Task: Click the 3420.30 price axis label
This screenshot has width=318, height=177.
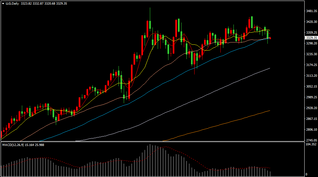Action: (311, 22)
